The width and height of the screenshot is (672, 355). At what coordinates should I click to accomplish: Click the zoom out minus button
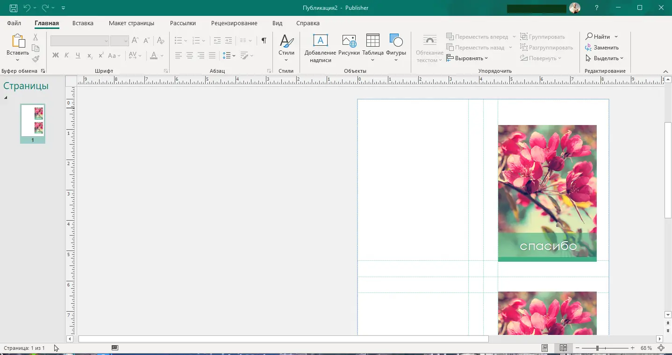click(x=578, y=348)
